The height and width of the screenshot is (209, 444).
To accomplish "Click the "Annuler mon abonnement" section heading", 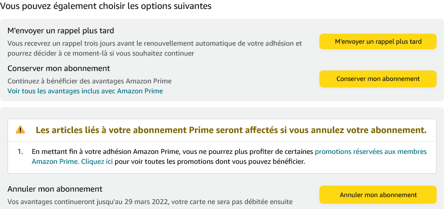I will 55,189.
